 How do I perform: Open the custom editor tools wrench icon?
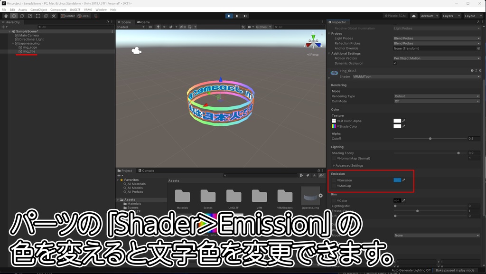tap(54, 16)
